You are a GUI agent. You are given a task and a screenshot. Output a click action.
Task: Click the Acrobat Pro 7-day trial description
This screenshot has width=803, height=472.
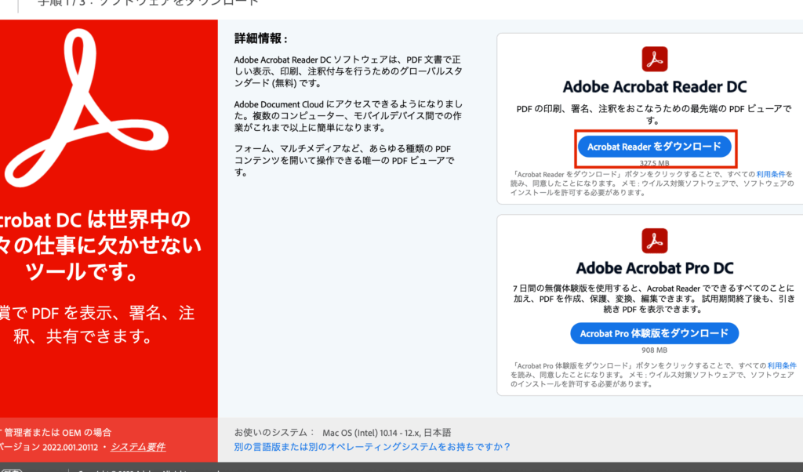654,300
